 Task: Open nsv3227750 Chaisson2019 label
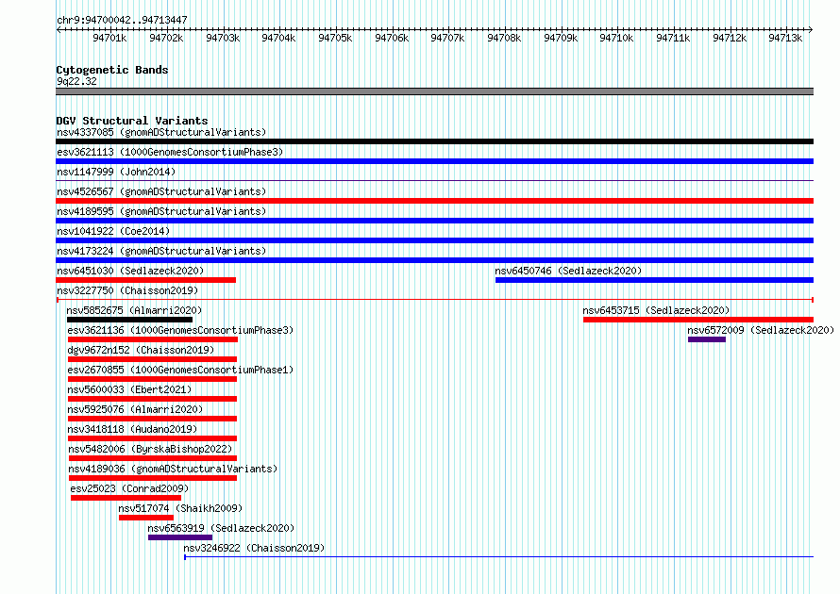(x=127, y=290)
